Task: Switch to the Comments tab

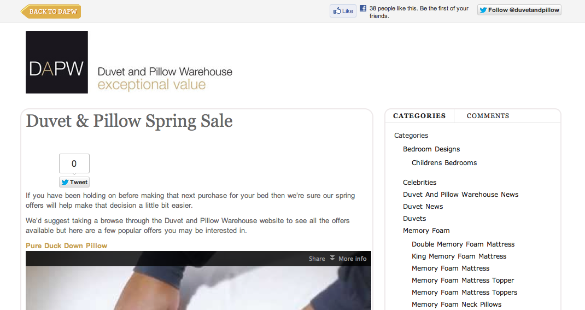Action: coord(488,116)
